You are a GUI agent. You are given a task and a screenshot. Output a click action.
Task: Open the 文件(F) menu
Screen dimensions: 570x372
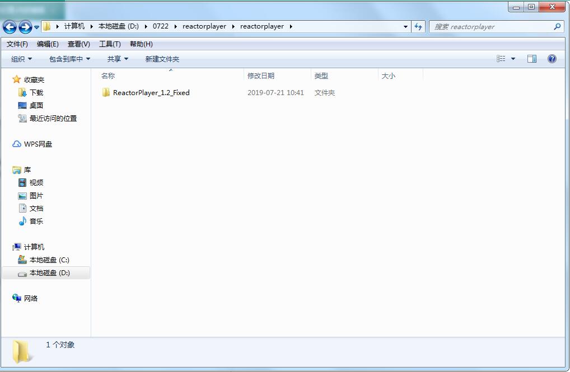(17, 44)
